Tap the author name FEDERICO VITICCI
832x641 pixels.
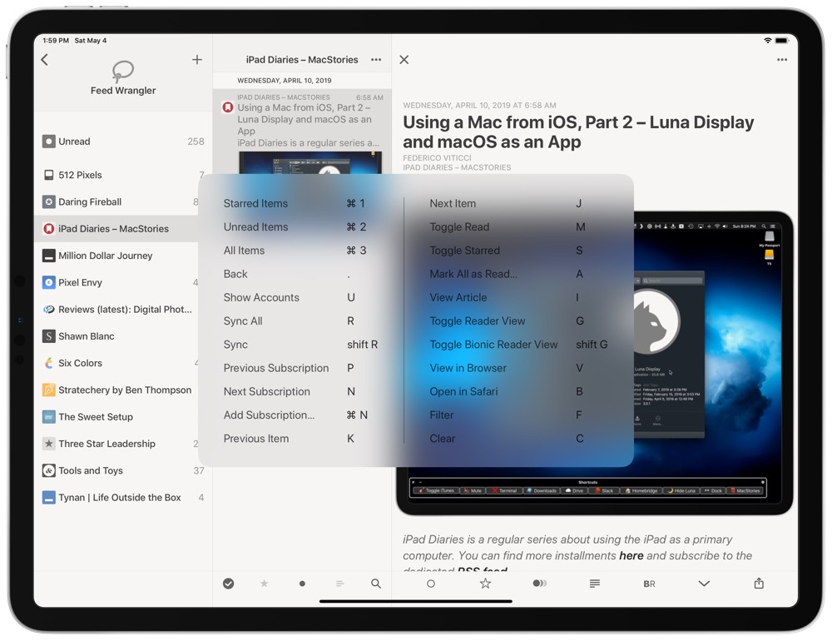[437, 157]
